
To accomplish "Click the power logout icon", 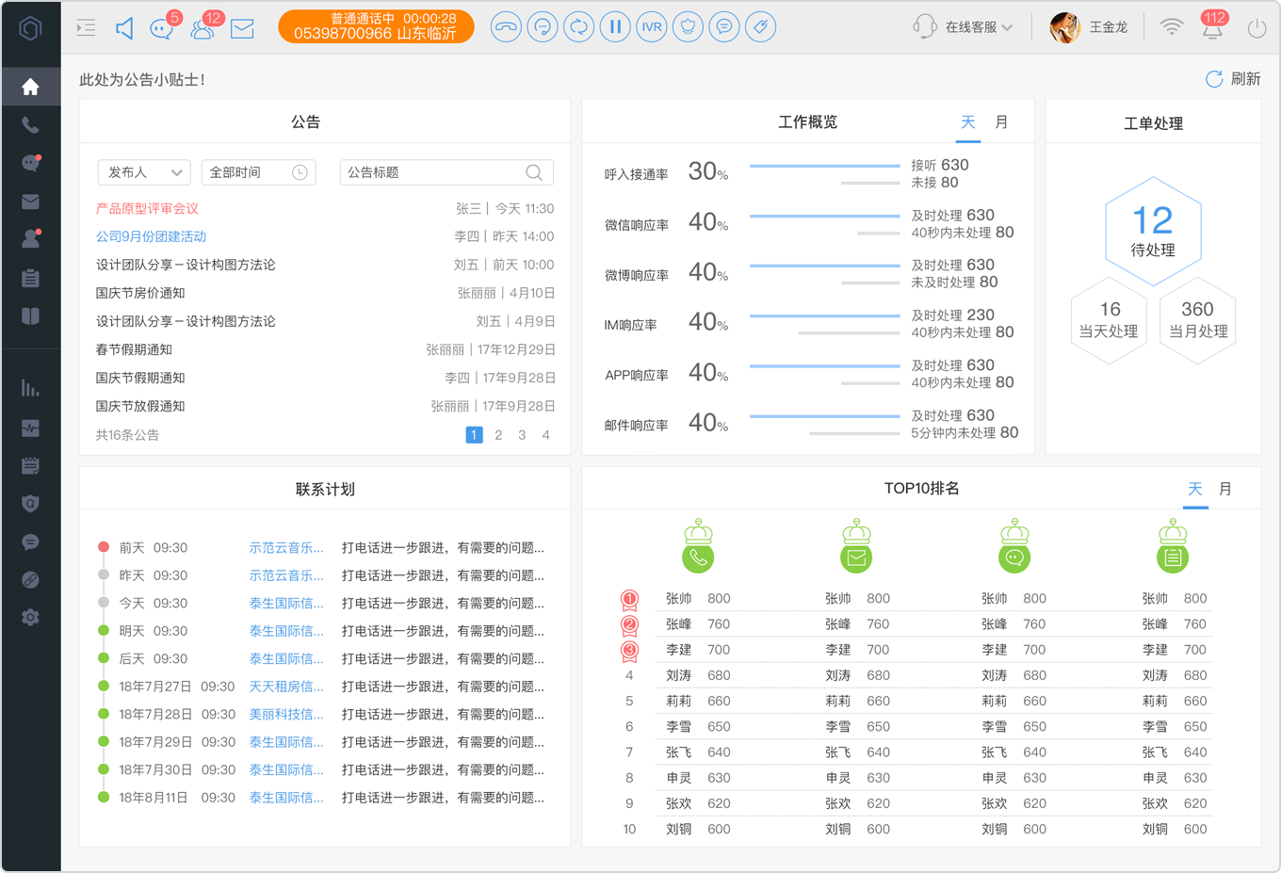I will click(1257, 28).
